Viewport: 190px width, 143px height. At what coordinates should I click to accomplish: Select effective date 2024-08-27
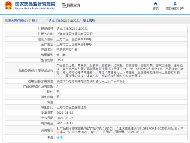point(65,118)
